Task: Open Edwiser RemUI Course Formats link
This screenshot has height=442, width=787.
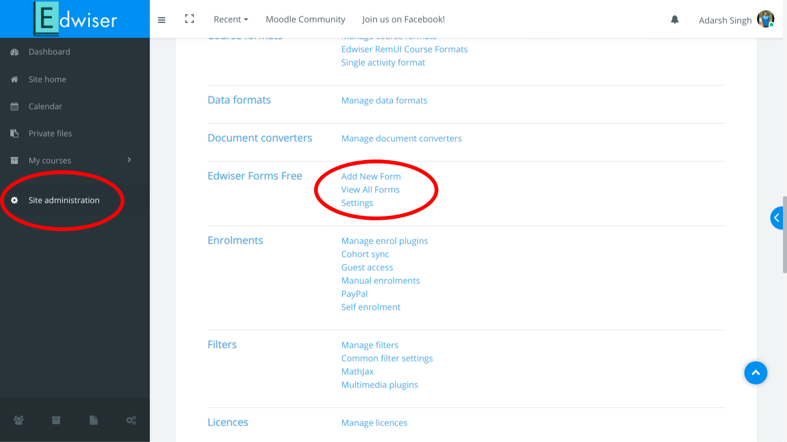Action: [404, 49]
